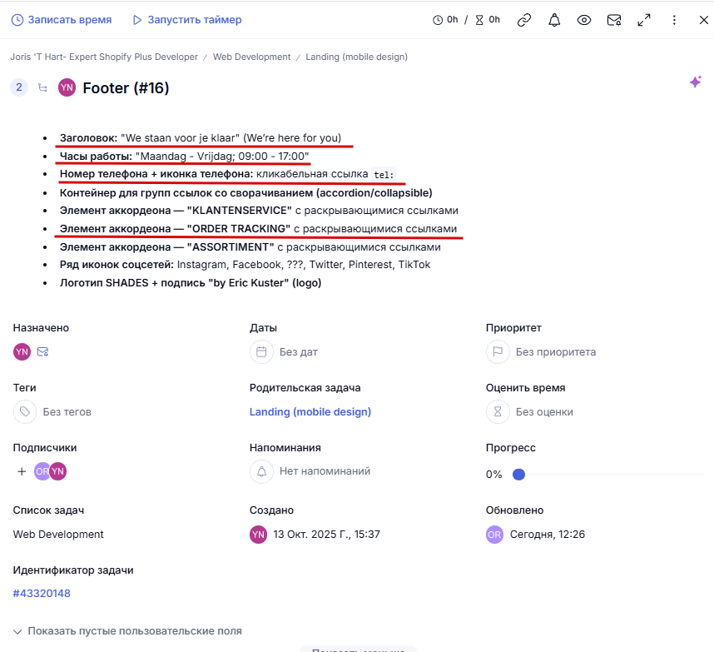The image size is (714, 652).
Task: Open notifications bell icon in header
Action: point(554,20)
